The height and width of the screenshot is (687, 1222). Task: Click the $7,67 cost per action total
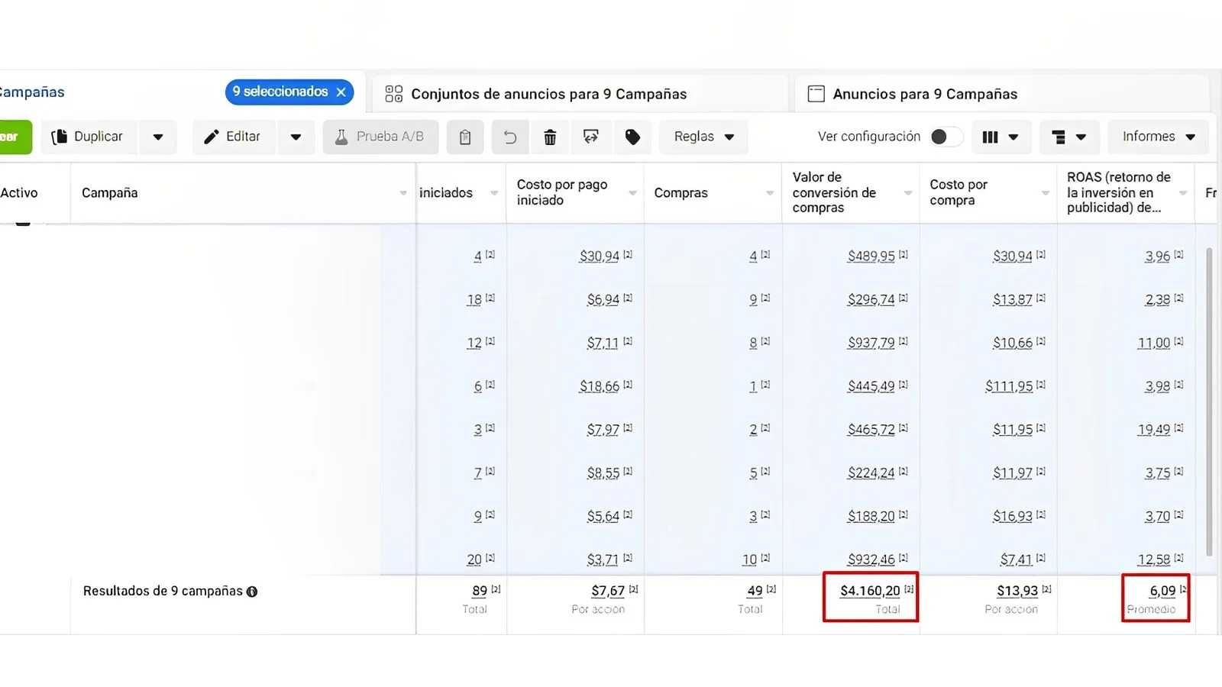click(x=608, y=592)
